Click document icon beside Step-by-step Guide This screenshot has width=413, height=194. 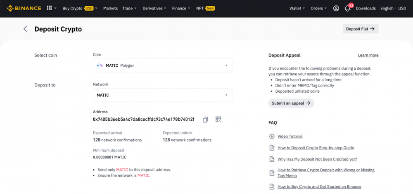[x=272, y=148]
